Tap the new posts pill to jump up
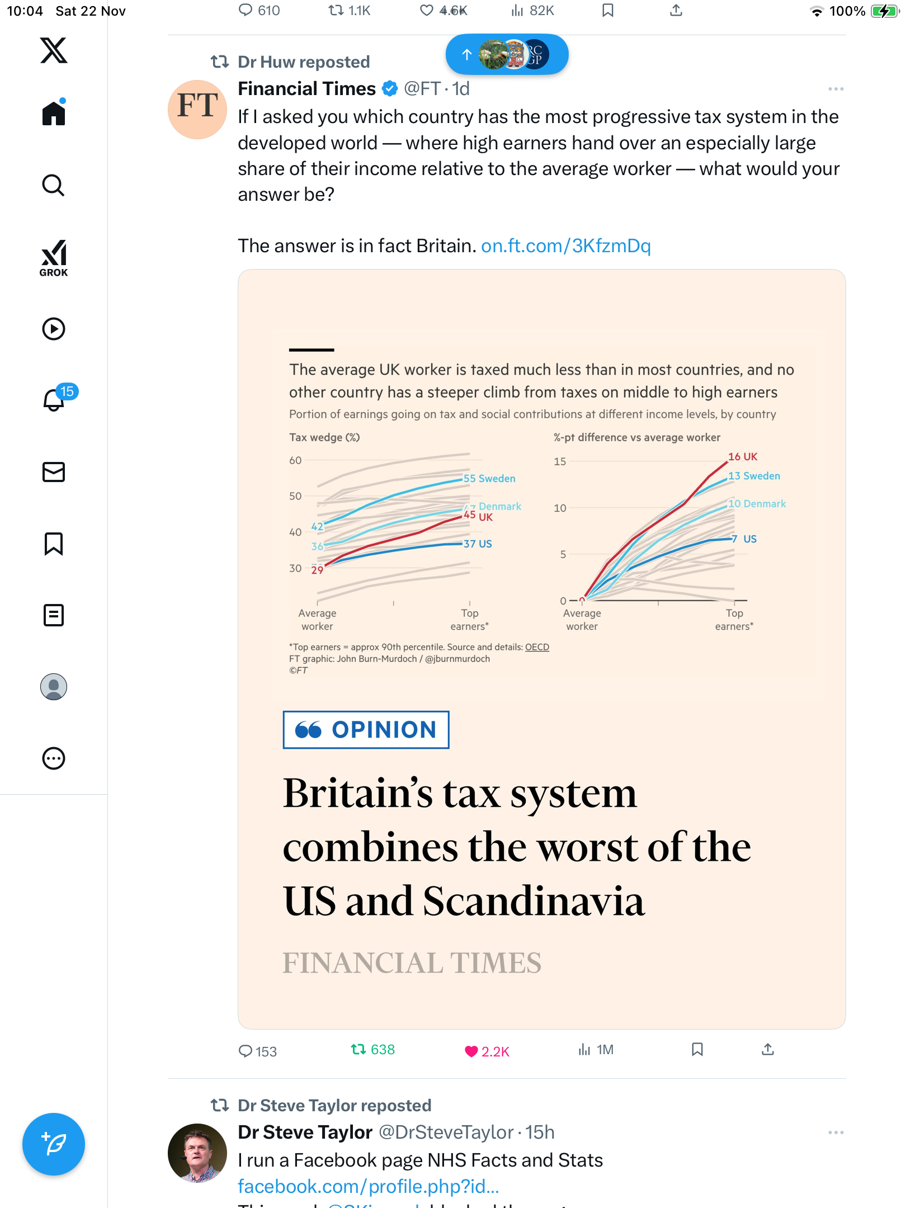Viewport: 906px width, 1208px height. pyautogui.click(x=507, y=54)
